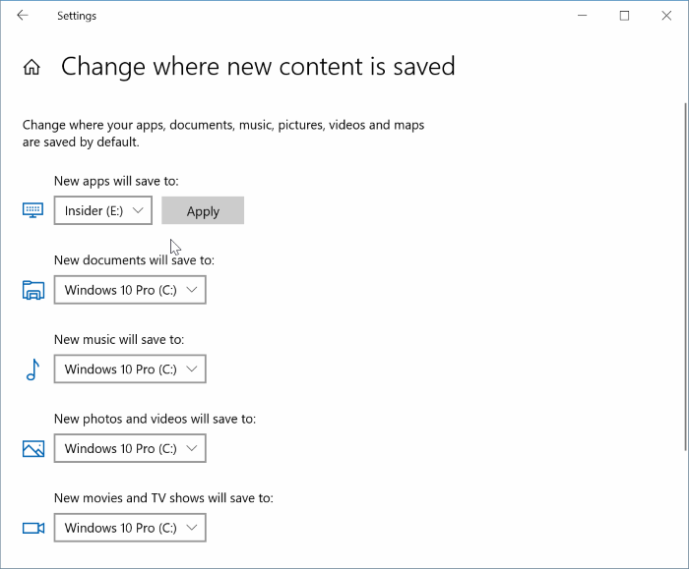This screenshot has width=689, height=569.
Task: Open the new apps Insider (E:) dropdown
Action: [x=103, y=210]
